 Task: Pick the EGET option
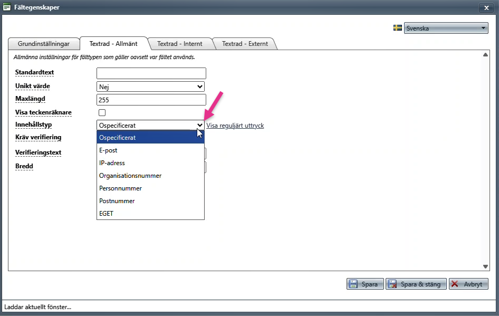[150, 214]
